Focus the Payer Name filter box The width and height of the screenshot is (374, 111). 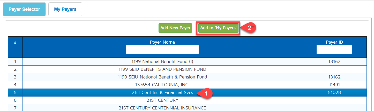point(162,49)
